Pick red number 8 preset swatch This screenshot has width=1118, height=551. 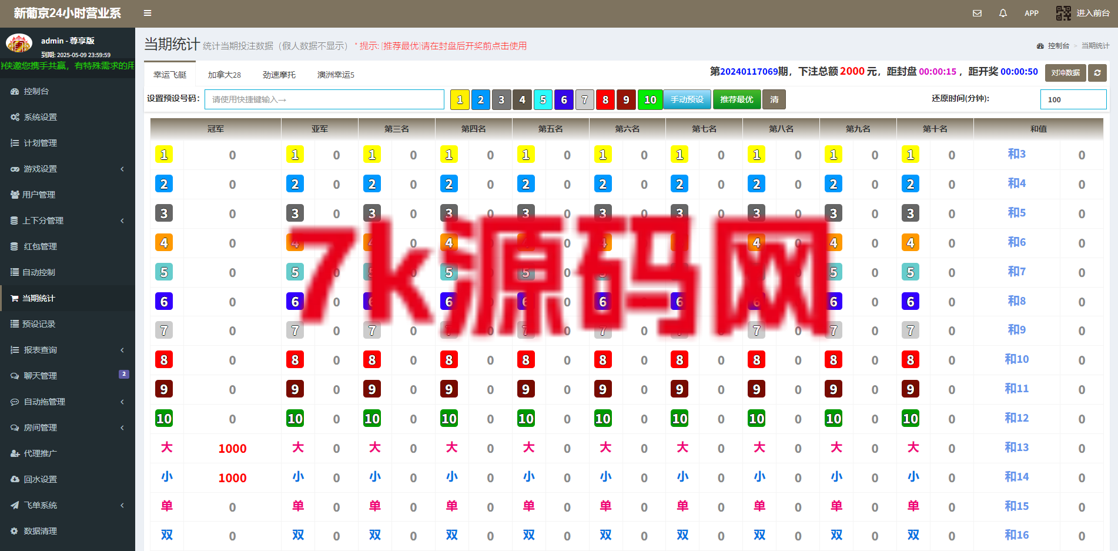[605, 99]
